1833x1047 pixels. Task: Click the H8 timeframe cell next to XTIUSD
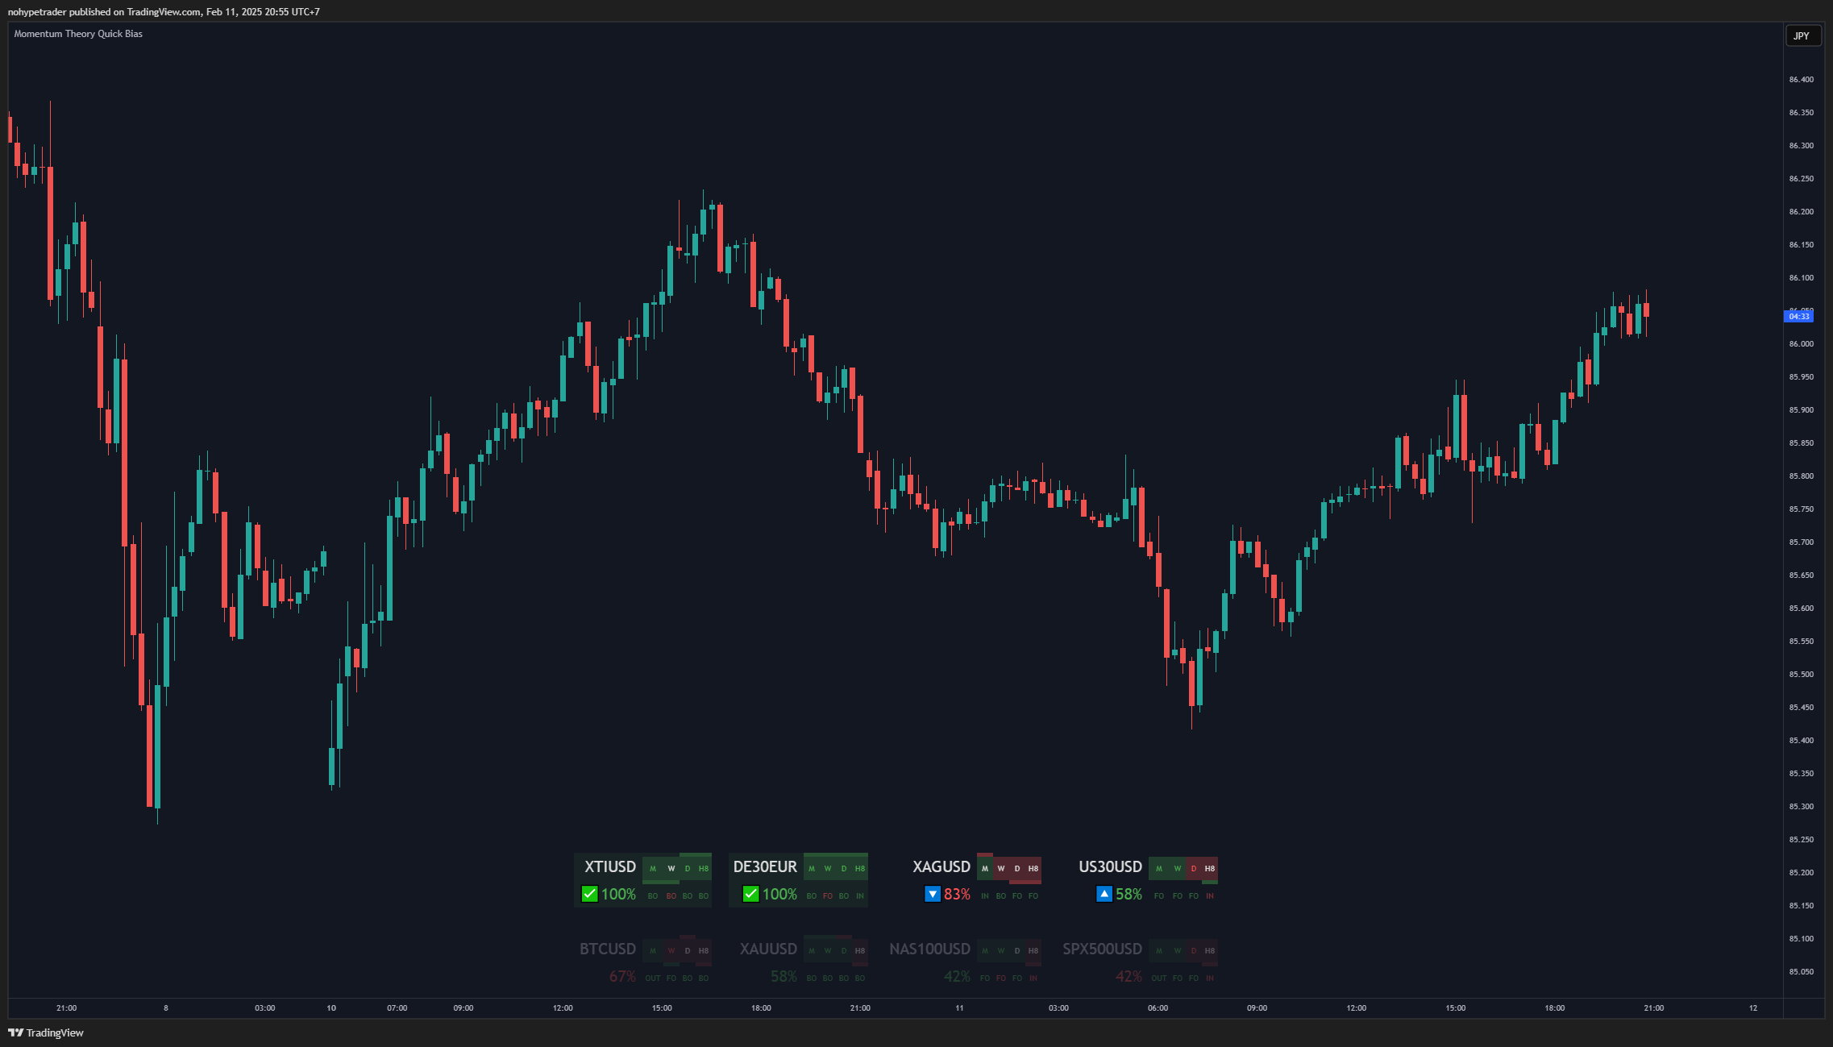704,869
